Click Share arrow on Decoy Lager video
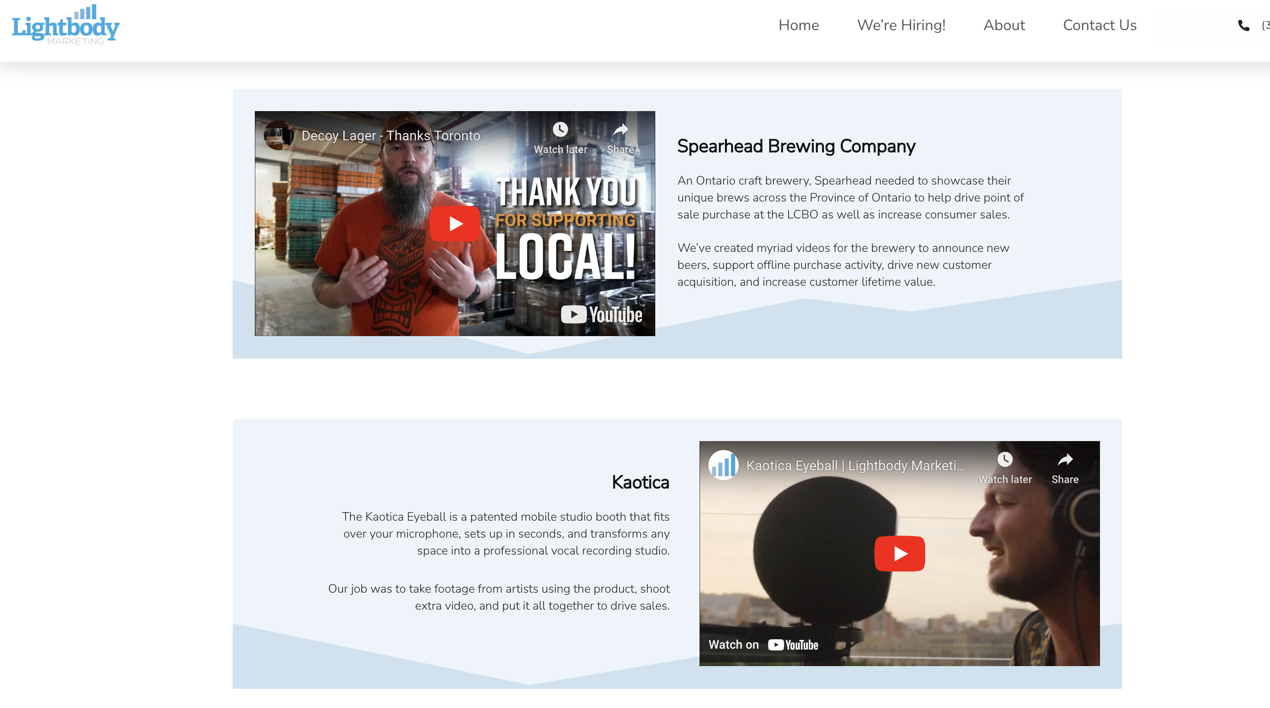The height and width of the screenshot is (708, 1270). 620,129
